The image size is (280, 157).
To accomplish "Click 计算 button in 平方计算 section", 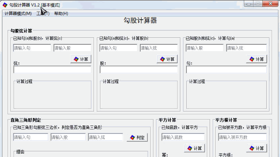I will 194,148.
